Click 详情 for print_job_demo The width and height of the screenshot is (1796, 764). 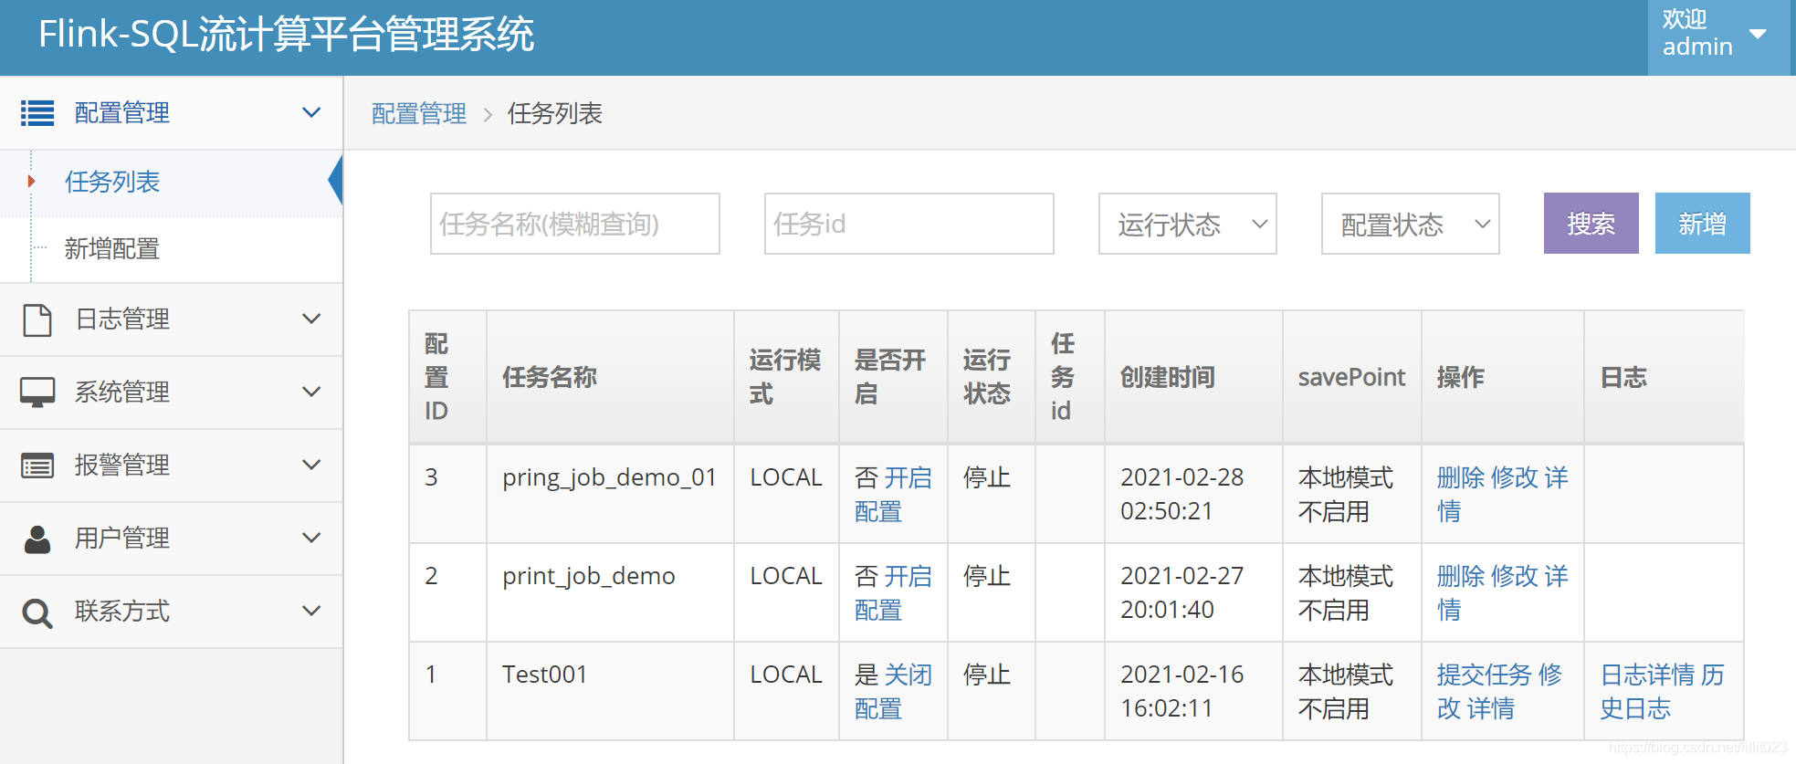click(x=1503, y=593)
